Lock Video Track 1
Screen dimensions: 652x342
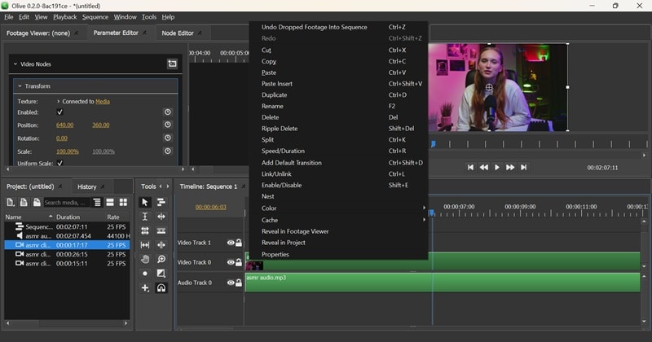pos(239,243)
